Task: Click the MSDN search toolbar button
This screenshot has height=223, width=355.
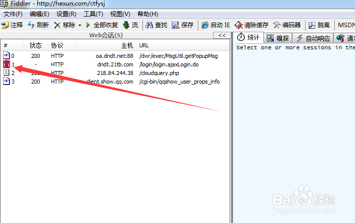Action: tap(346, 25)
